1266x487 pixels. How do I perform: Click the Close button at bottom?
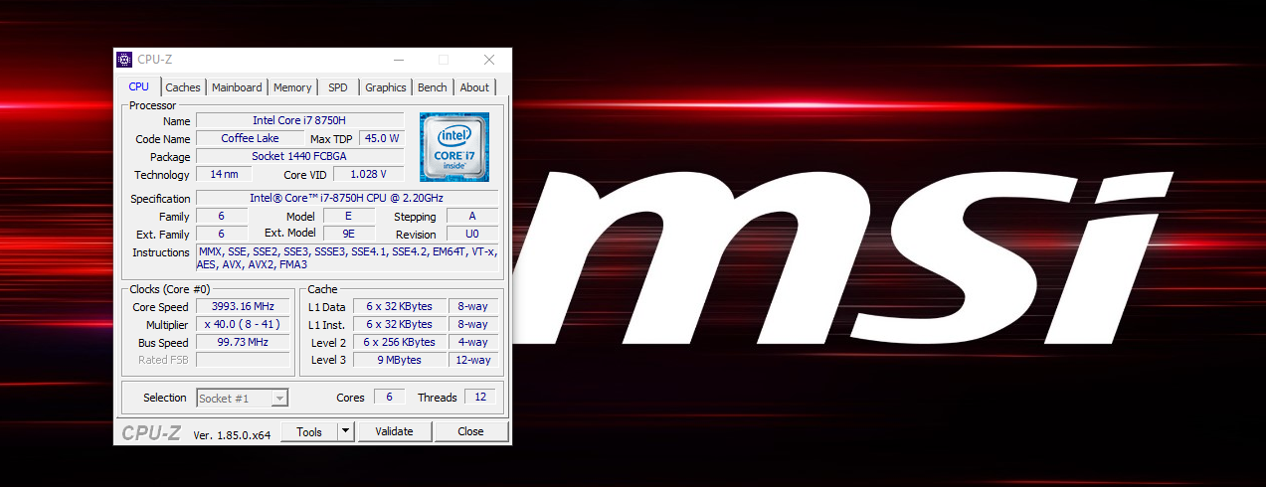click(471, 431)
